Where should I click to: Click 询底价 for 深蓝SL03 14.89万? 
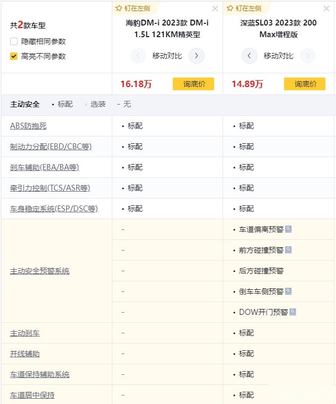(x=305, y=84)
